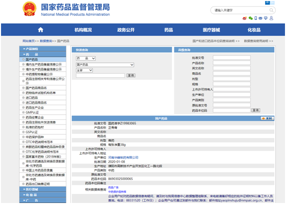Click the user profile icon

272,18
